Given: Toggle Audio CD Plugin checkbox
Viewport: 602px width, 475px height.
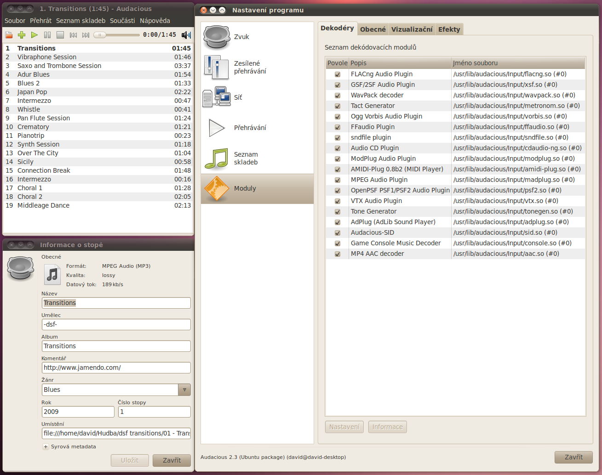Looking at the screenshot, I should (338, 148).
